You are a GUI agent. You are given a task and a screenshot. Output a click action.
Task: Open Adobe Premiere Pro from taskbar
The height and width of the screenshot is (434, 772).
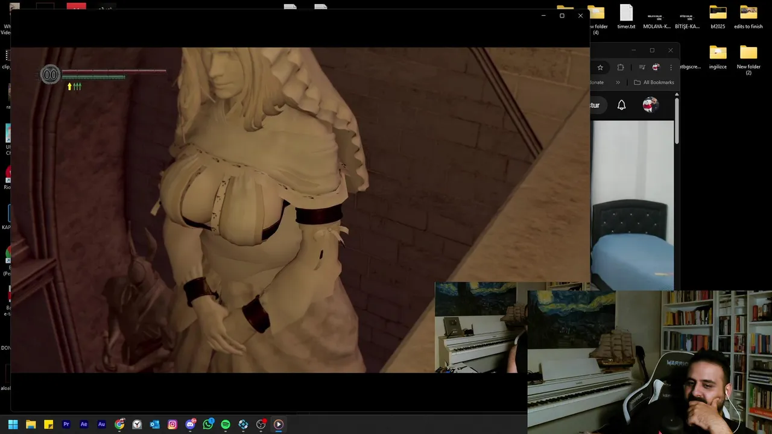pyautogui.click(x=66, y=424)
